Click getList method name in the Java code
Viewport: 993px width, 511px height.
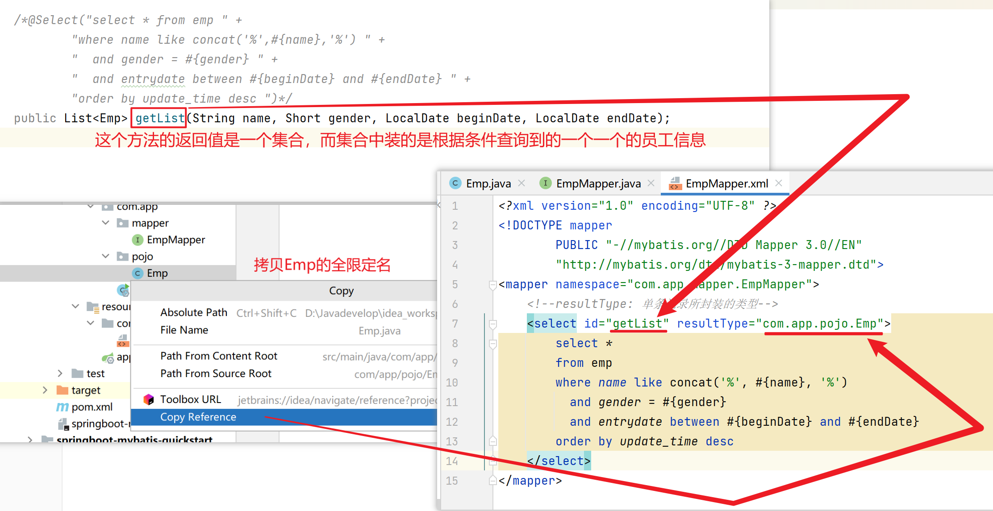tap(159, 118)
